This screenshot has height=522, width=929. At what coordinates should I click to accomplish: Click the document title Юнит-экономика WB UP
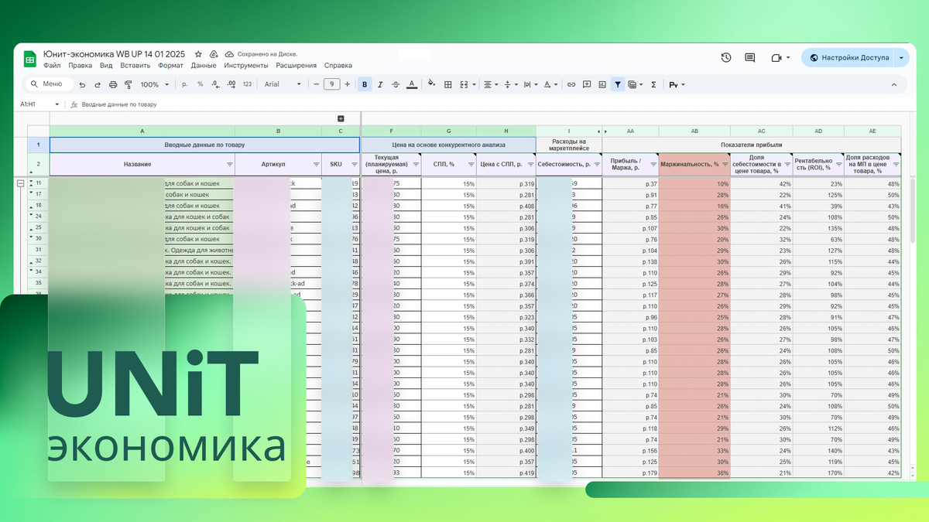coord(115,54)
